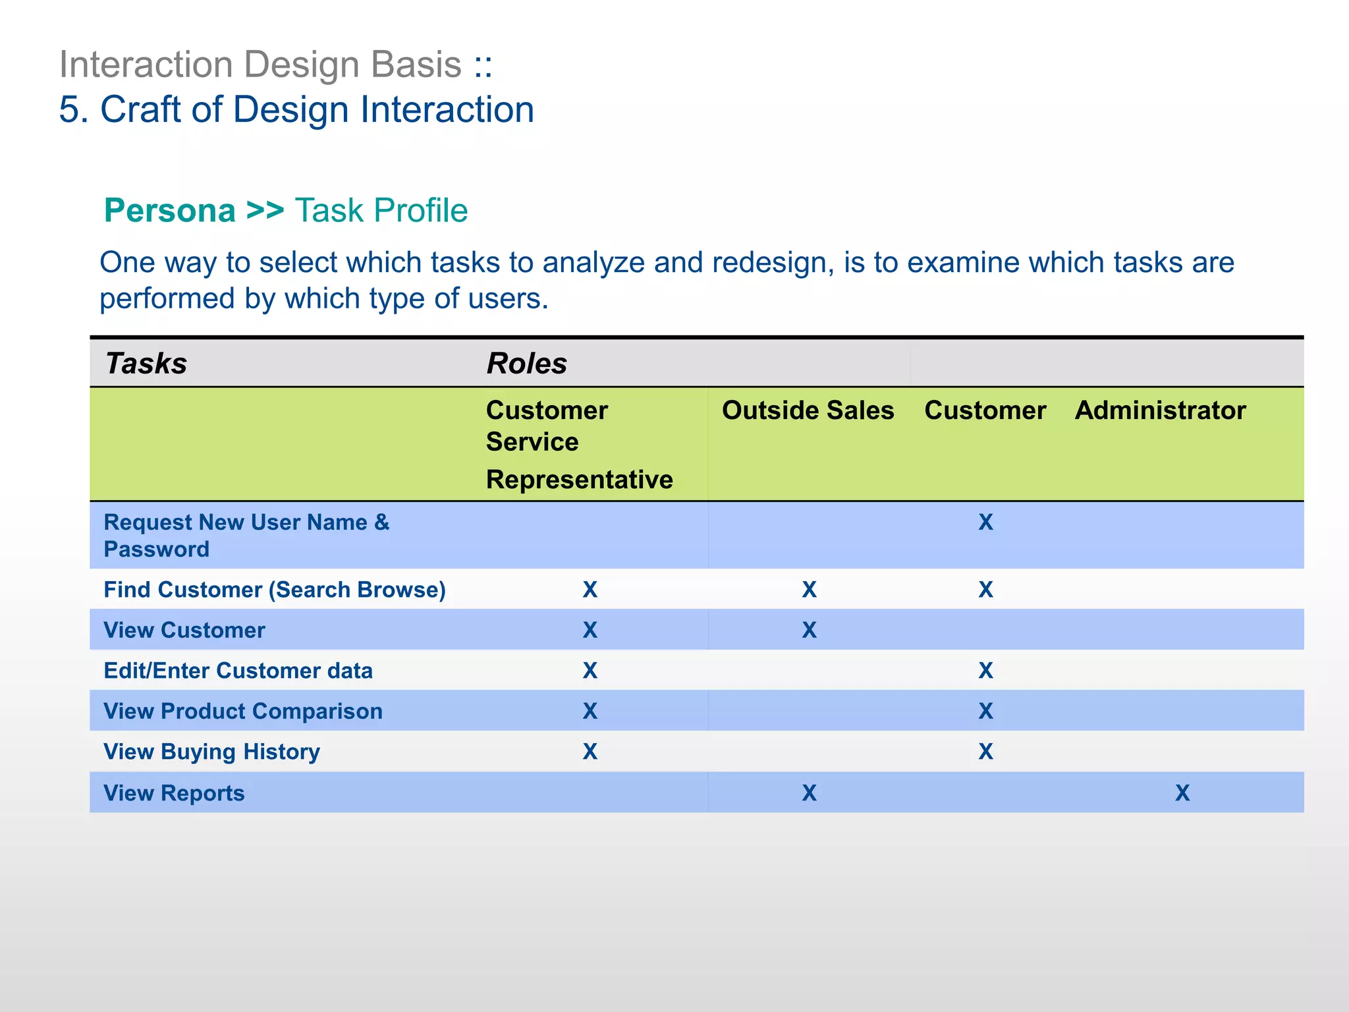This screenshot has width=1349, height=1012.
Task: Click View Customer X under Outside Sales
Action: pyautogui.click(x=810, y=631)
